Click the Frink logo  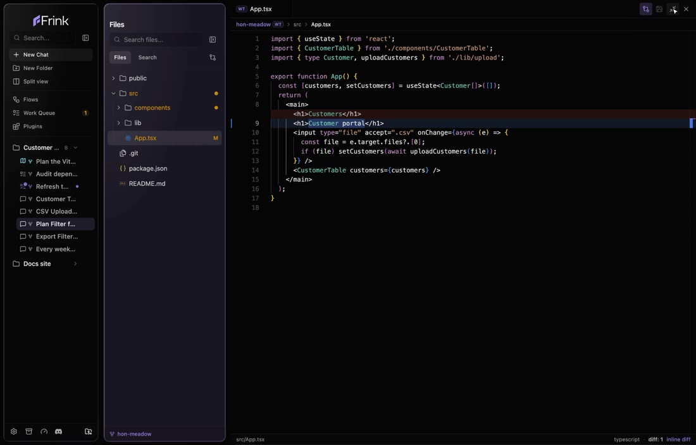(x=51, y=20)
